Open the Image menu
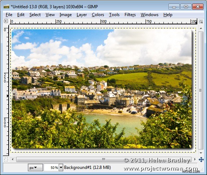The width and height of the screenshot is (207, 175). pyautogui.click(x=66, y=15)
